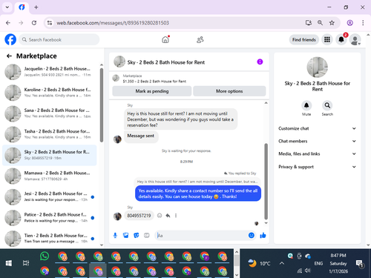This screenshot has width=371, height=278.
Task: Open the Sana conversation
Action: tap(50, 113)
